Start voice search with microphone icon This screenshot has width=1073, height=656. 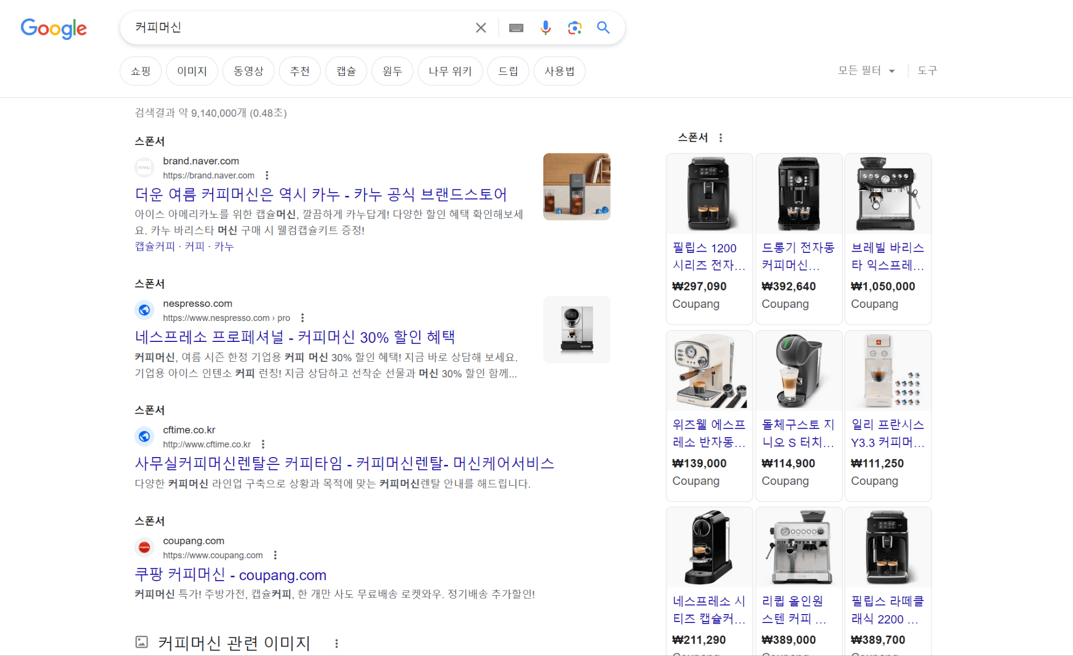(x=545, y=28)
